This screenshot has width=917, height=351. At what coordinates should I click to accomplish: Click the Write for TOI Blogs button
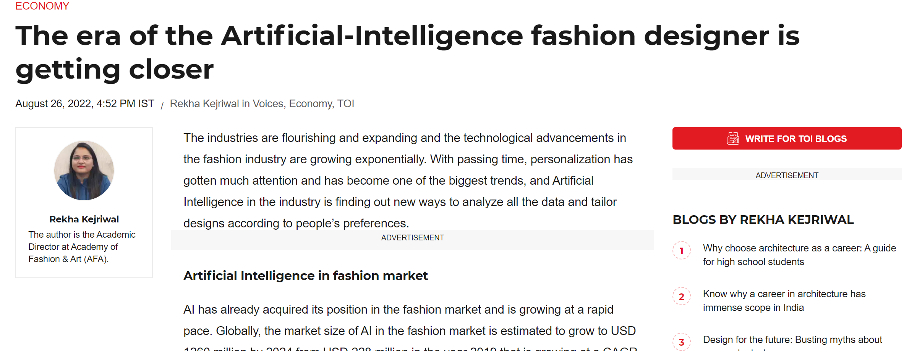point(787,138)
